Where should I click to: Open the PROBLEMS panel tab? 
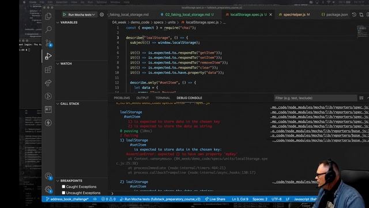122,98
